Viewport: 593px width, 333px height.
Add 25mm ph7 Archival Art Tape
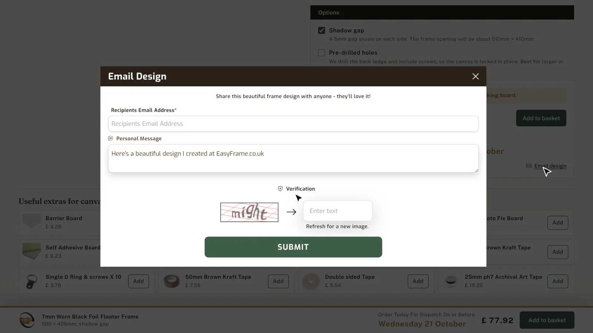(x=558, y=281)
